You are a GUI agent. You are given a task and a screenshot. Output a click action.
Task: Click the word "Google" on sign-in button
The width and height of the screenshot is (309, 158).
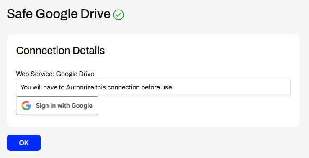82,106
